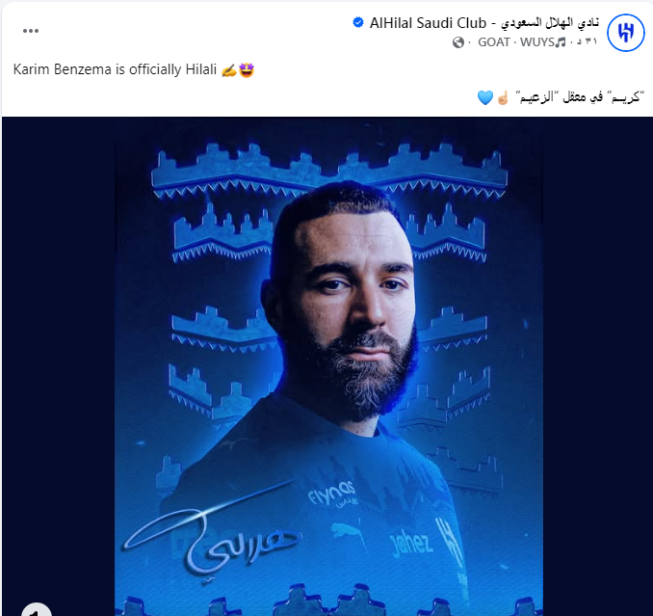The width and height of the screenshot is (653, 616).
Task: Click the blue heart emoji
Action: (x=485, y=98)
